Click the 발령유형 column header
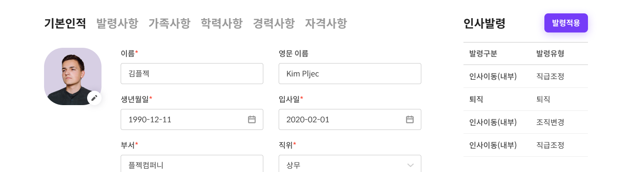The height and width of the screenshot is (172, 632). [550, 54]
